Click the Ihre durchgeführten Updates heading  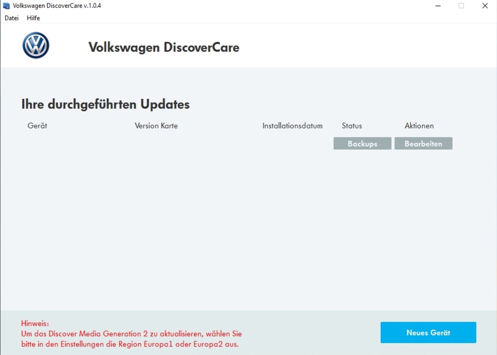coord(105,104)
